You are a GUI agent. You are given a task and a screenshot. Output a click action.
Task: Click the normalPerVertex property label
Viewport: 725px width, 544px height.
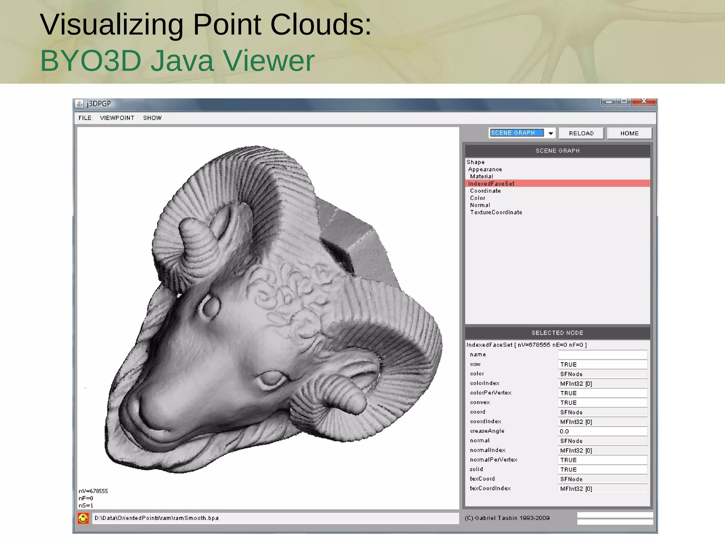493,460
